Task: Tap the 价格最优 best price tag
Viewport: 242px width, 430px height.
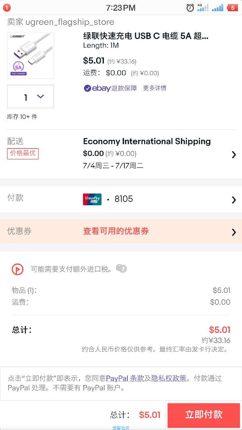Action: (23, 153)
